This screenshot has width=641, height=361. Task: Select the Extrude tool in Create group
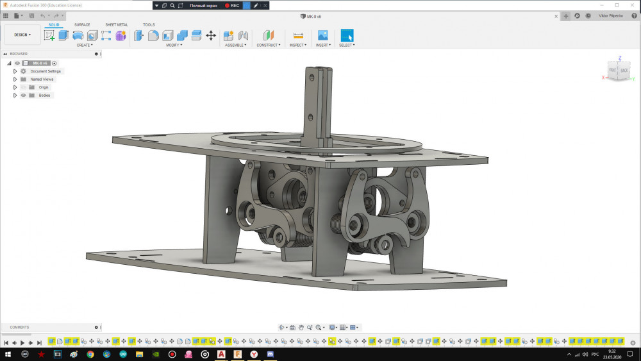(x=63, y=36)
